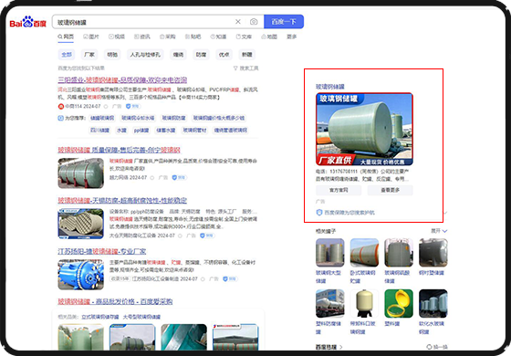Screen dimensions: 511x356
Task: Open the 知道 tab
Action: click(x=218, y=37)
